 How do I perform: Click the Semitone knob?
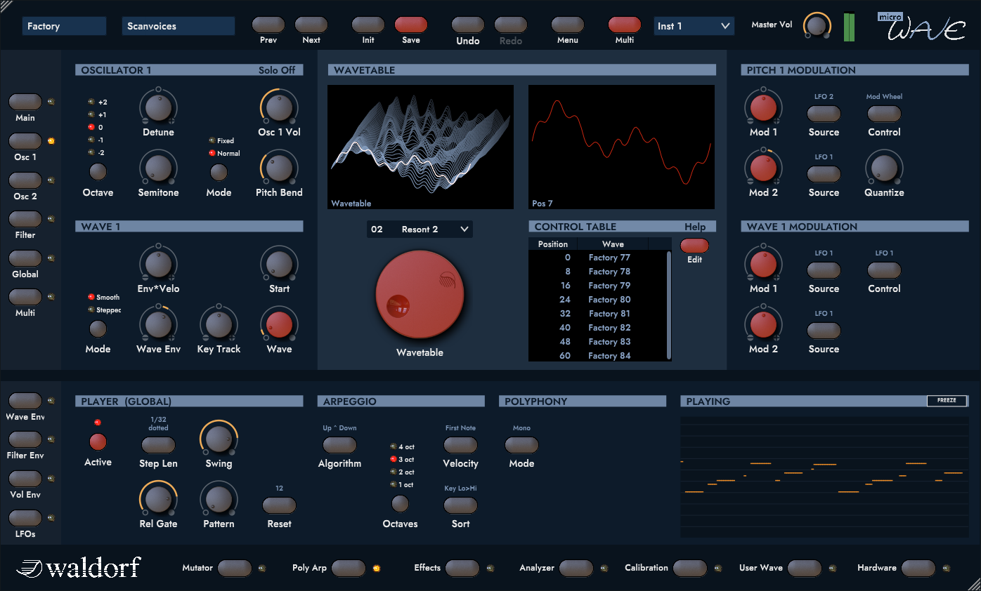click(x=158, y=168)
